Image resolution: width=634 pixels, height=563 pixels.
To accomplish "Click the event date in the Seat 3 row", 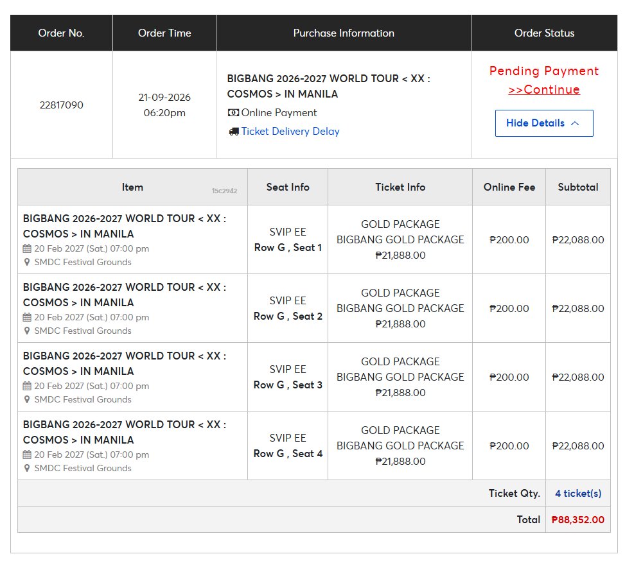I will (92, 386).
